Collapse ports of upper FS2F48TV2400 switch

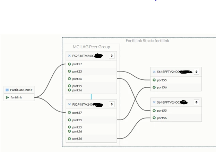click(x=112, y=56)
